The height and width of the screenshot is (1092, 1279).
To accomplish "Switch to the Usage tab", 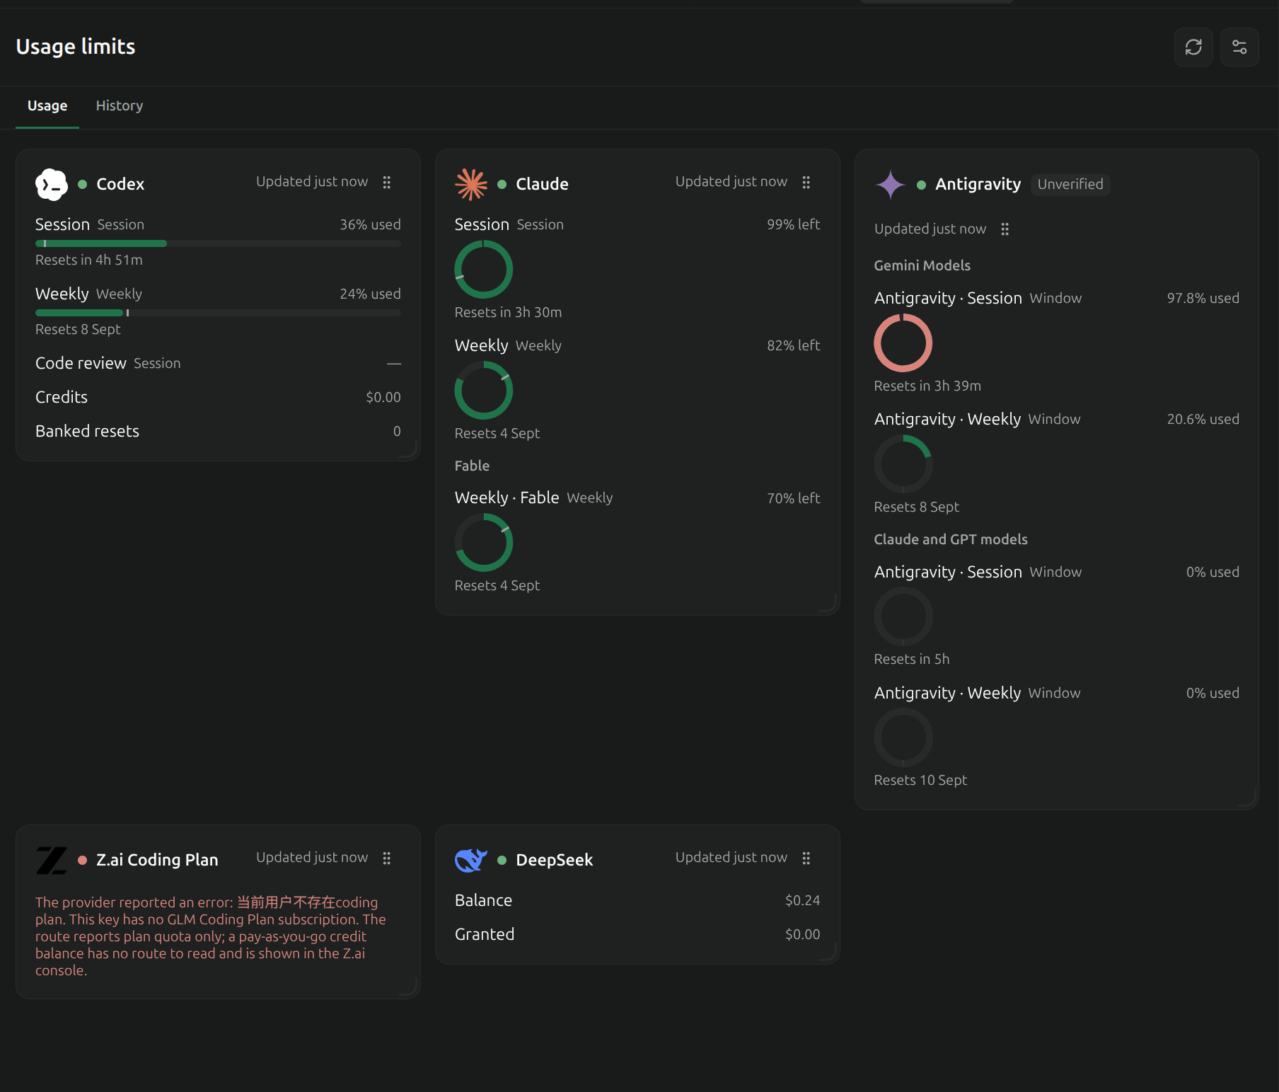I will click(x=47, y=106).
